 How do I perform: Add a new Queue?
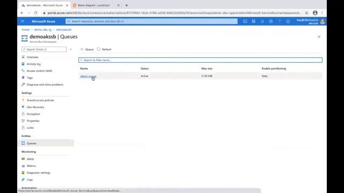pyautogui.click(x=87, y=49)
